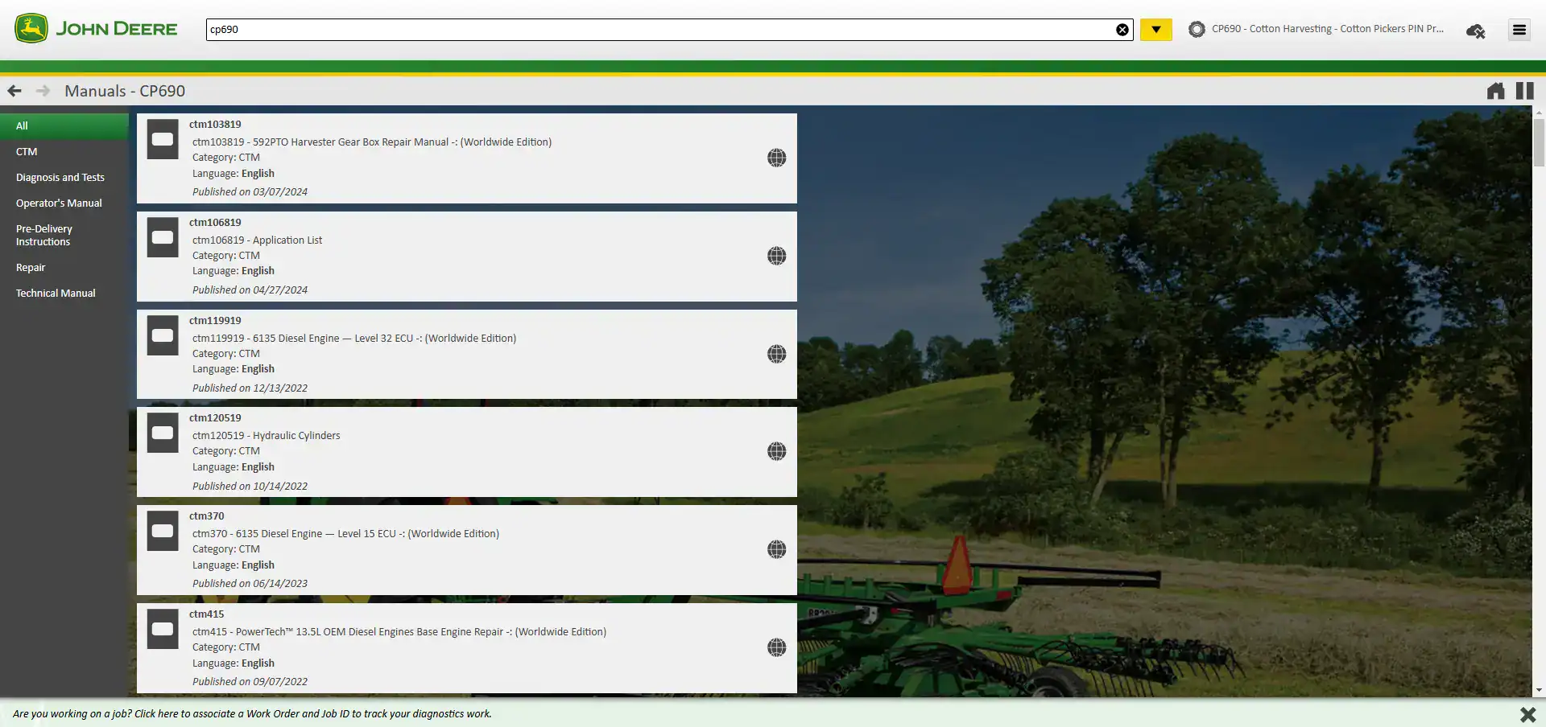Go forward with the right arrow

coord(43,91)
